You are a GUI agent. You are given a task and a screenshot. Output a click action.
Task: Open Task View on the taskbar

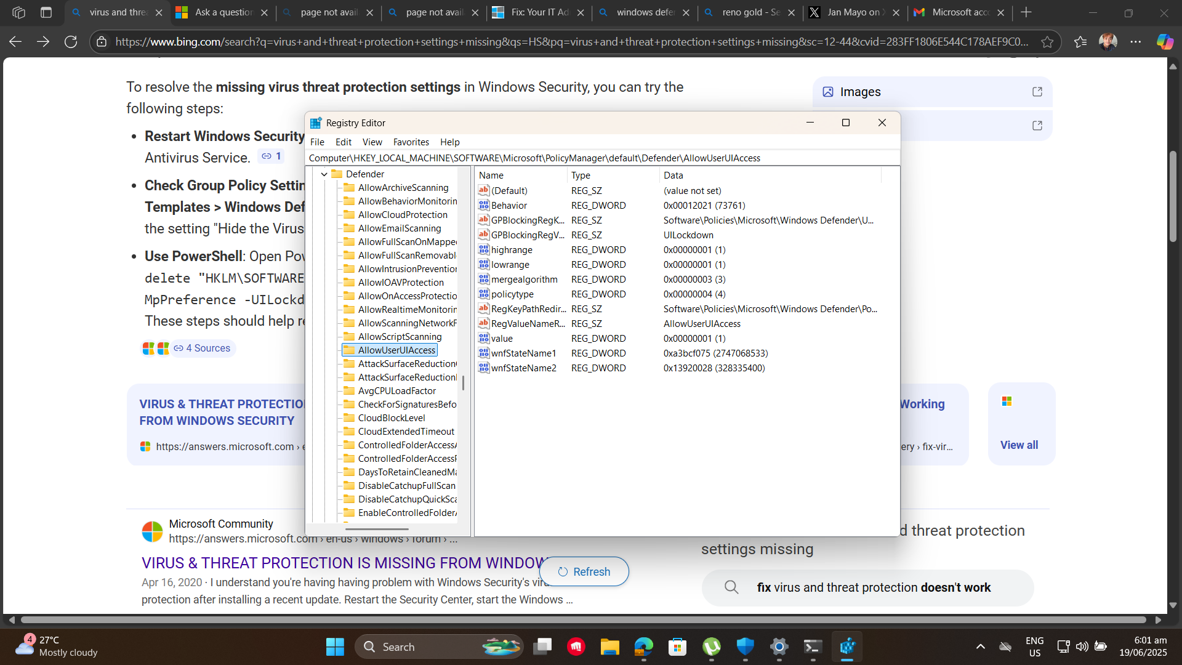pyautogui.click(x=542, y=647)
